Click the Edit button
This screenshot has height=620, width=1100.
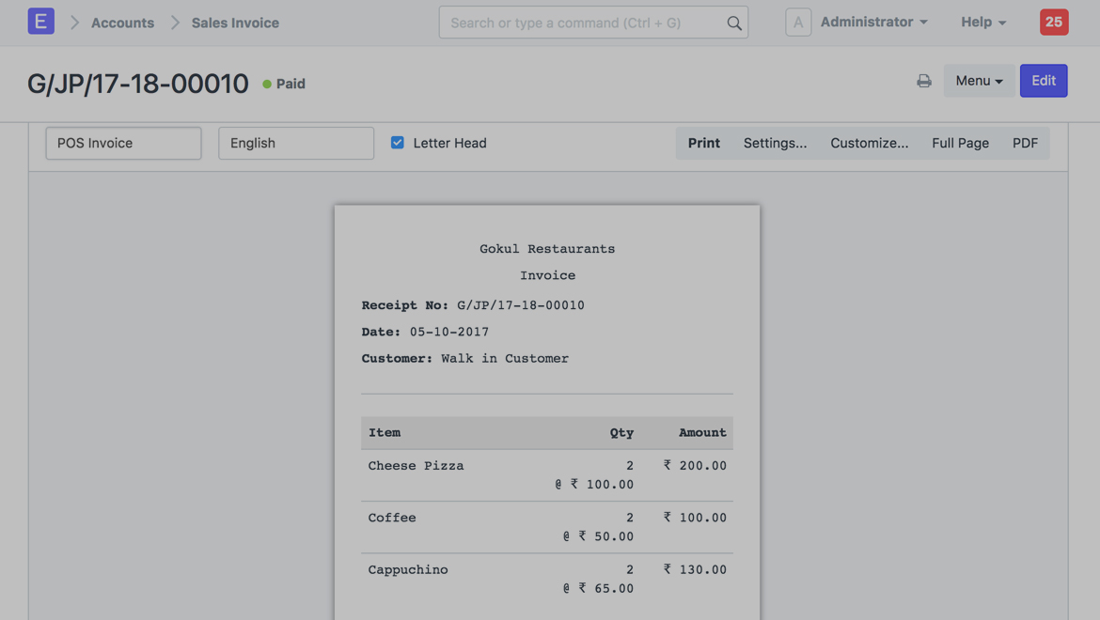point(1044,81)
